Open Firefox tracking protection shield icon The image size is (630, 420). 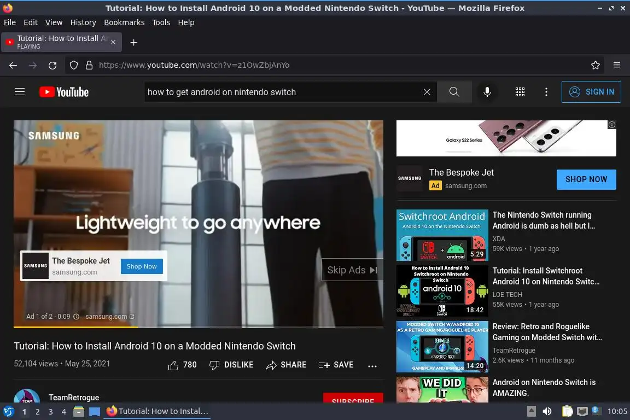74,65
